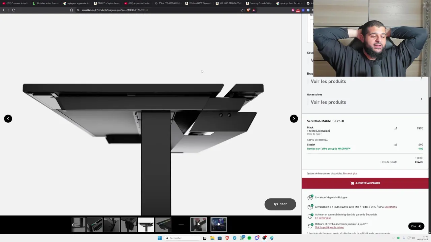431x242 pixels.
Task: Click the Remise sur l'offre groupée MAGPAD text
Action: click(x=329, y=149)
